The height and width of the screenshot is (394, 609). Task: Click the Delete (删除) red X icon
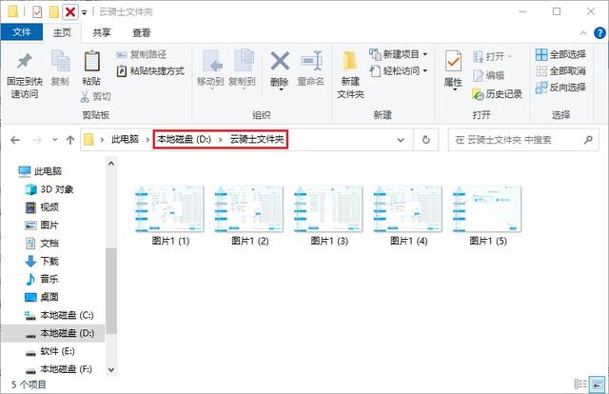pyautogui.click(x=280, y=61)
